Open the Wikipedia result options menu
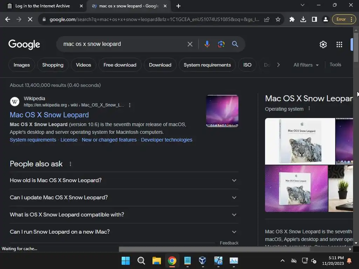 click(x=130, y=105)
